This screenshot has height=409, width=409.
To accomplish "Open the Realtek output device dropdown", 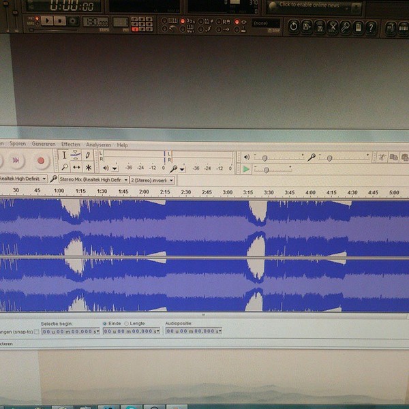I will [23, 179].
